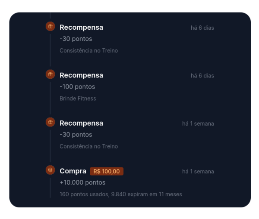The height and width of the screenshot is (219, 259).
Task: Click the gift icon for Brinde Fitness reward
Action: tap(50, 74)
